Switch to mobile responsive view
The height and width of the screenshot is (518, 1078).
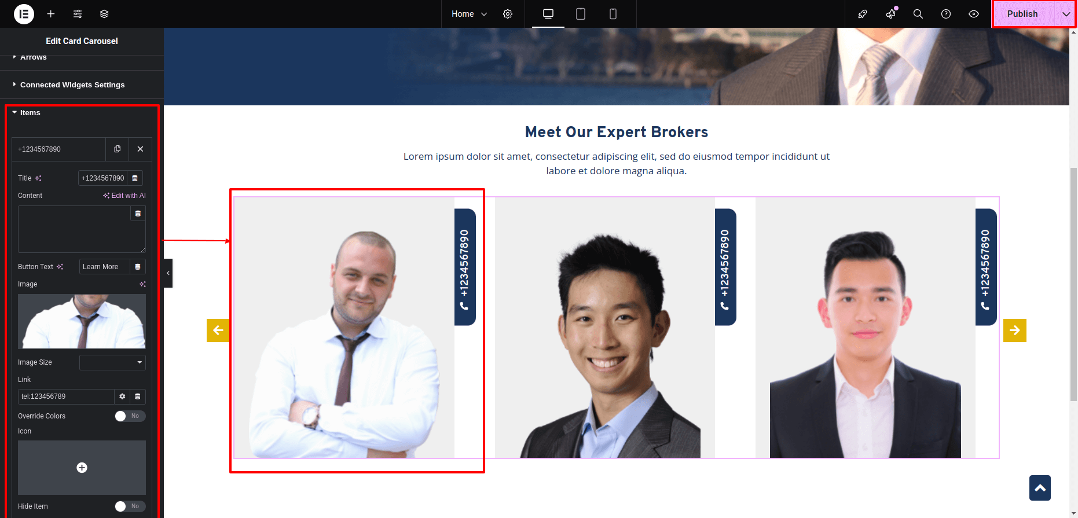click(613, 14)
